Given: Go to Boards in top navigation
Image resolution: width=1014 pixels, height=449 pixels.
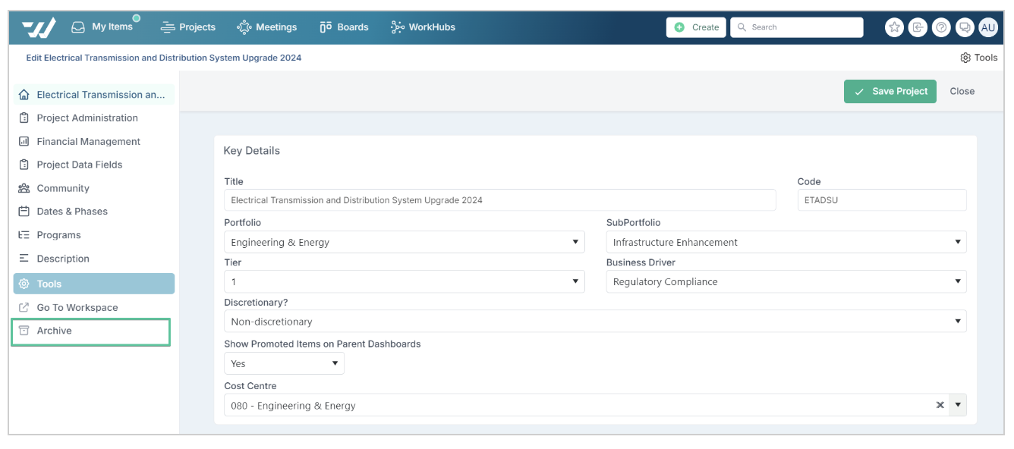Looking at the screenshot, I should (344, 27).
